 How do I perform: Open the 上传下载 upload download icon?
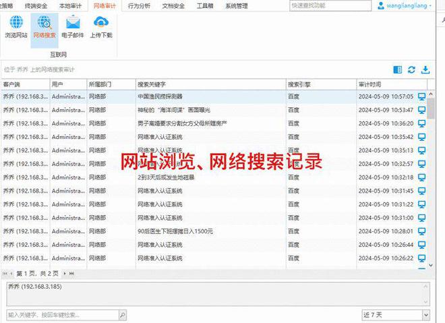pos(101,27)
